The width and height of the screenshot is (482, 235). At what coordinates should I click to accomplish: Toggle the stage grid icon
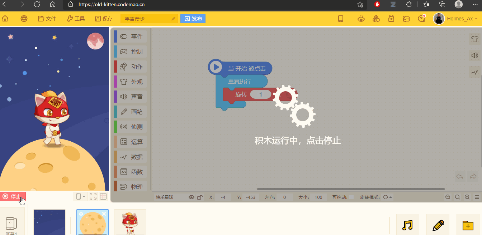103,196
